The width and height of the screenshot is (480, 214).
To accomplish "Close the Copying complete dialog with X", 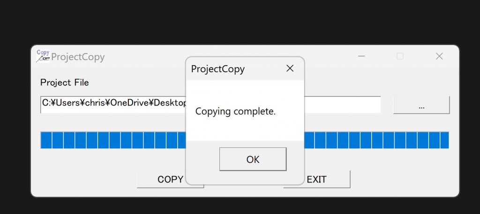I will click(x=290, y=69).
